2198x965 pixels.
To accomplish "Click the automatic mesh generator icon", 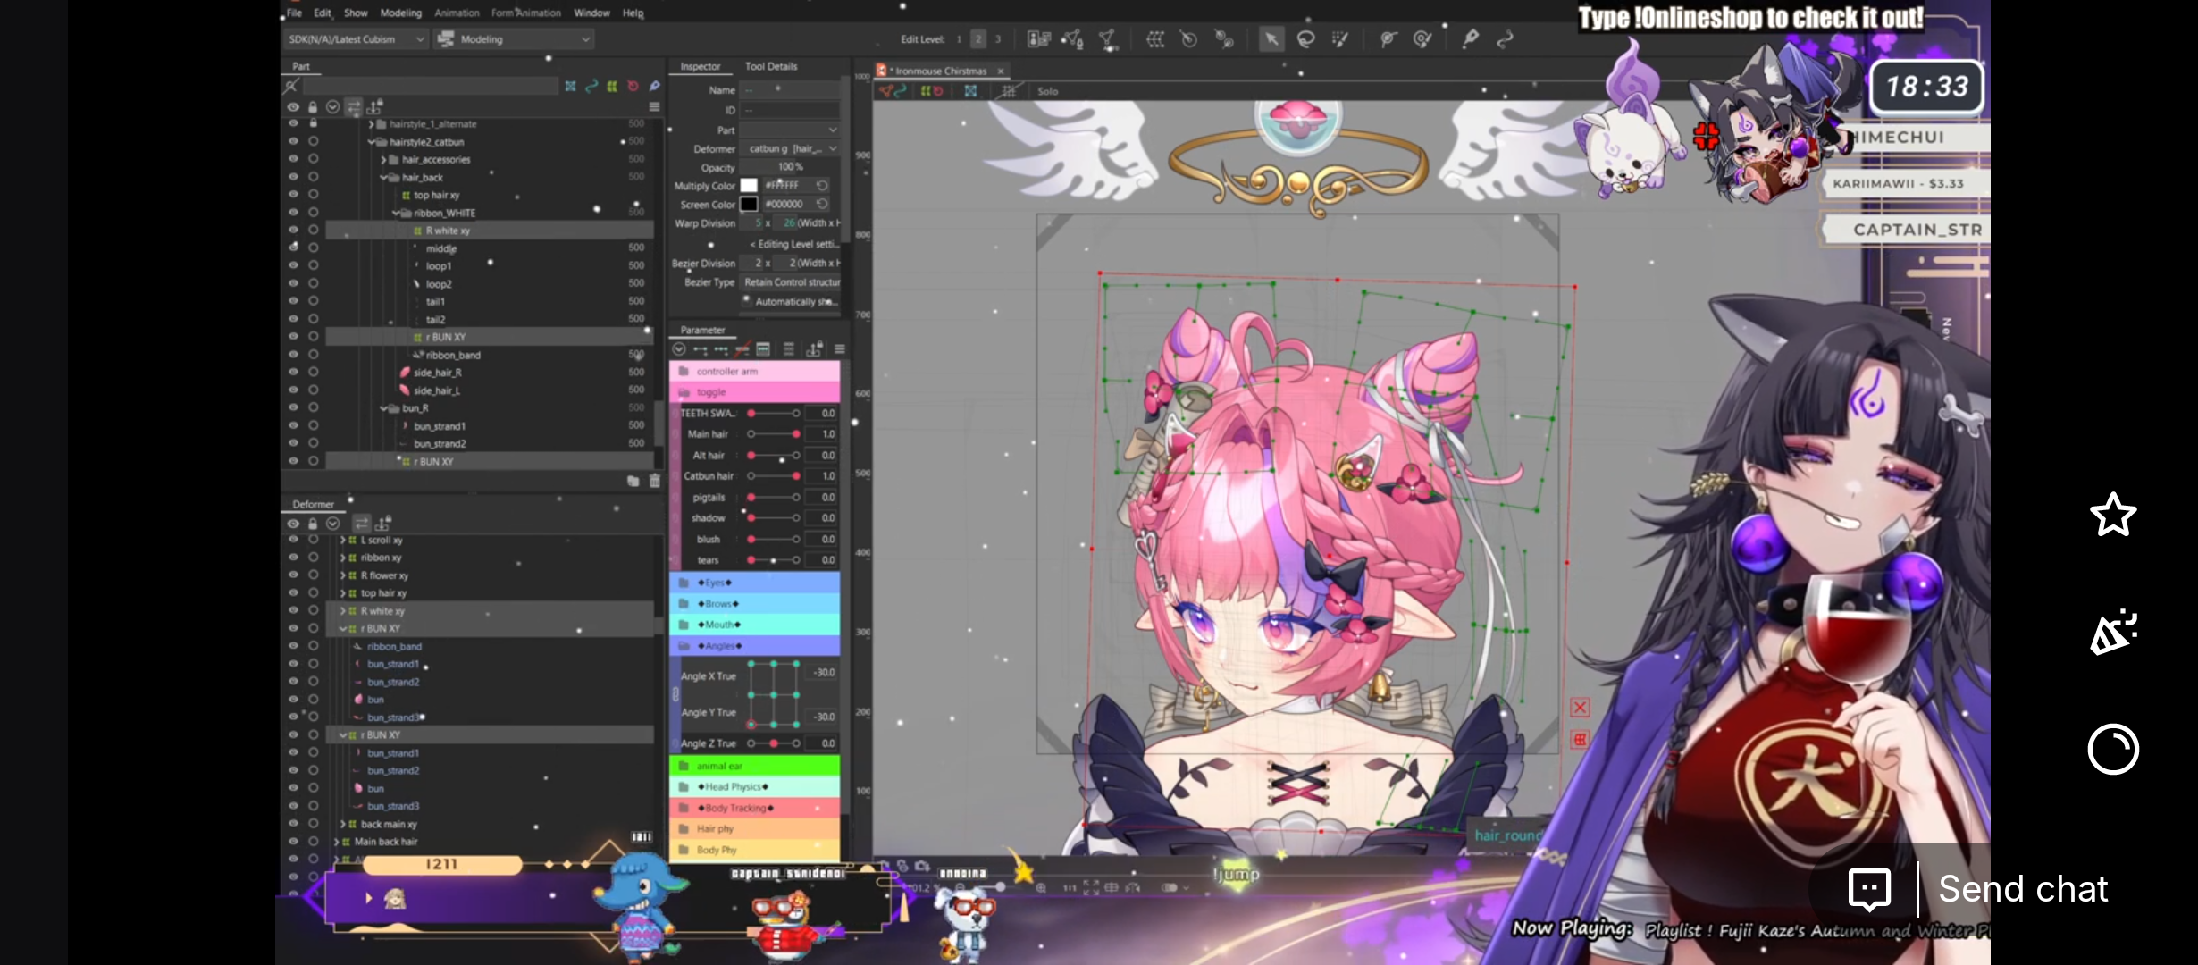I will pos(1107,39).
